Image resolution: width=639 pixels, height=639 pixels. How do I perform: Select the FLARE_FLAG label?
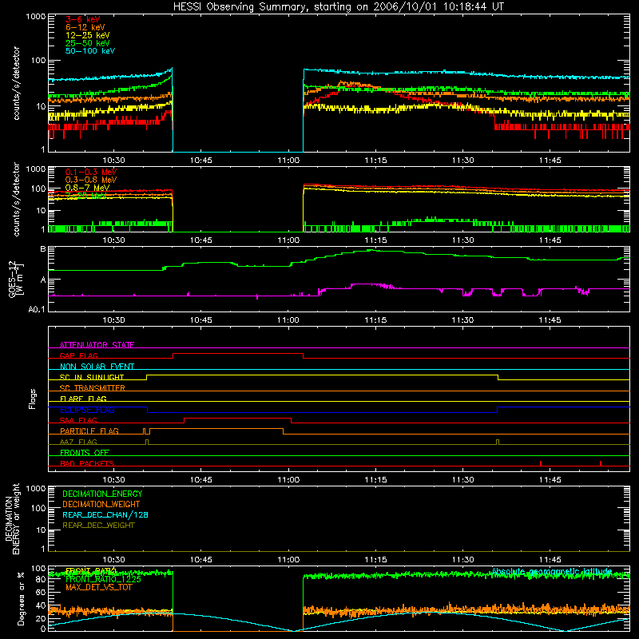pyautogui.click(x=83, y=399)
